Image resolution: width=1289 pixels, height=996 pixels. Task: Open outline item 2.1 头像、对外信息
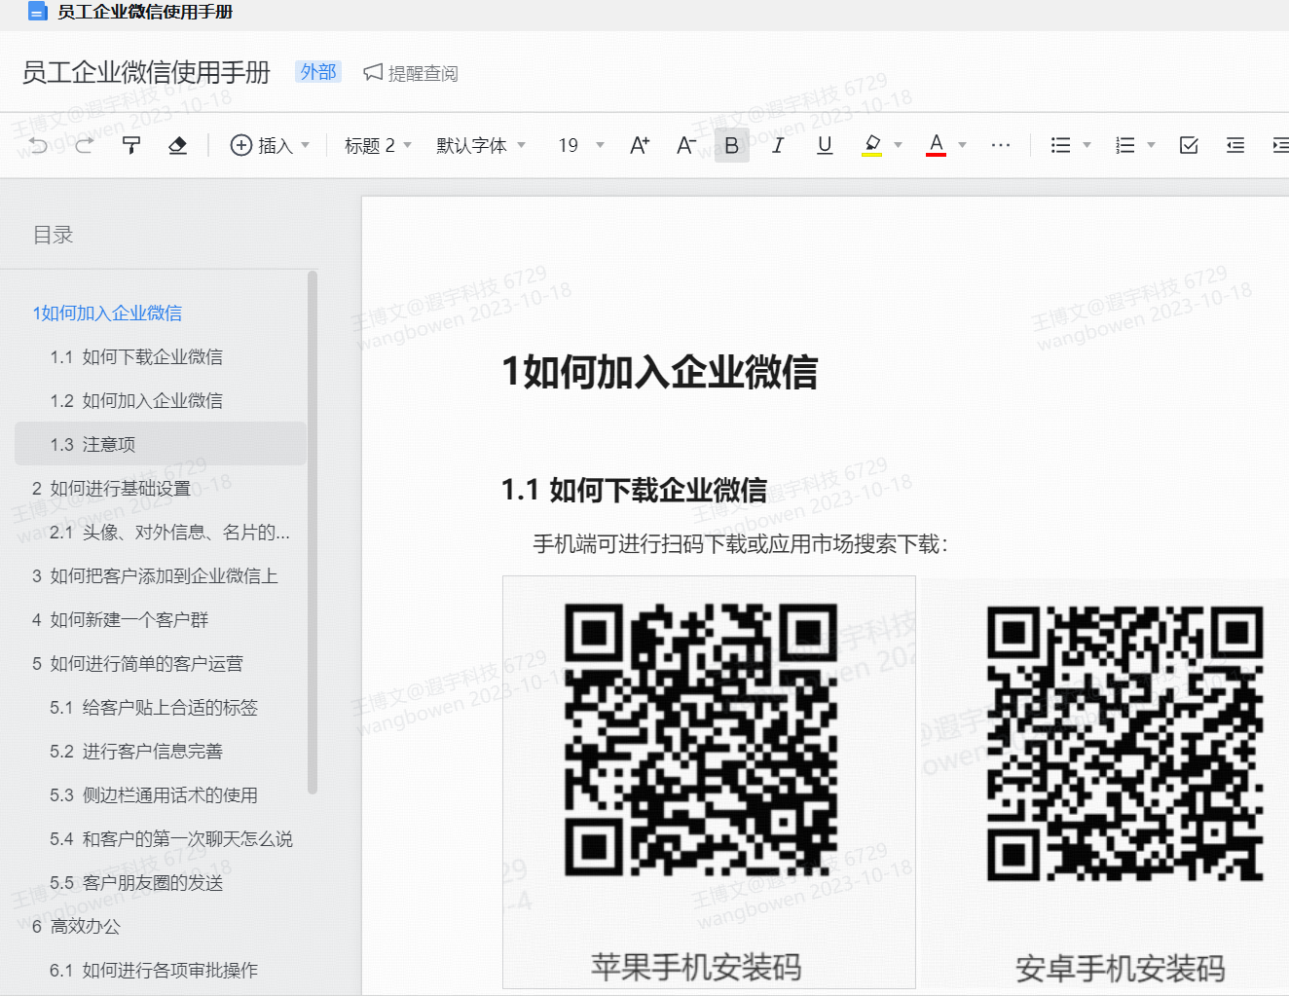tap(170, 532)
